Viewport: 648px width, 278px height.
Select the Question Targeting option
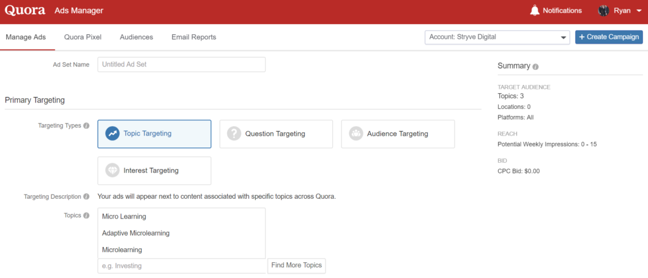coord(276,134)
